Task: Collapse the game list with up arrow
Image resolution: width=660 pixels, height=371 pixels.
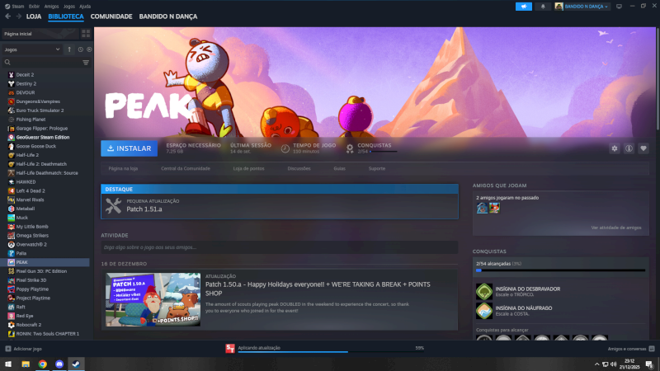Action: click(x=69, y=49)
